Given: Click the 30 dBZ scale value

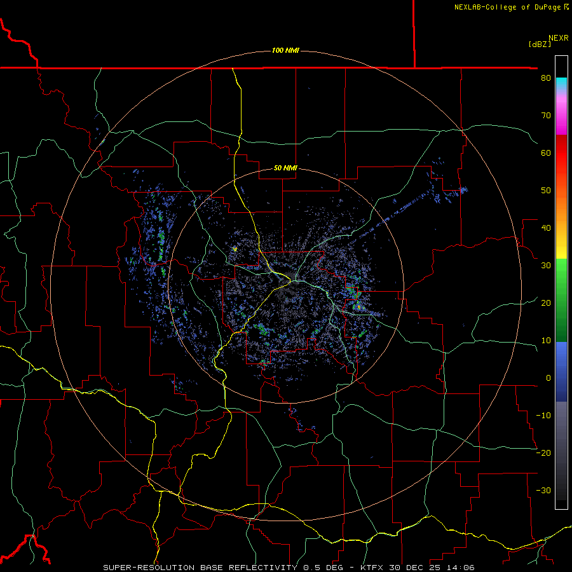Looking at the screenshot, I should tap(546, 265).
